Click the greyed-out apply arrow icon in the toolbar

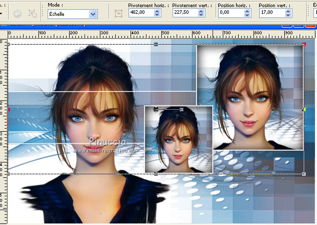point(17,14)
